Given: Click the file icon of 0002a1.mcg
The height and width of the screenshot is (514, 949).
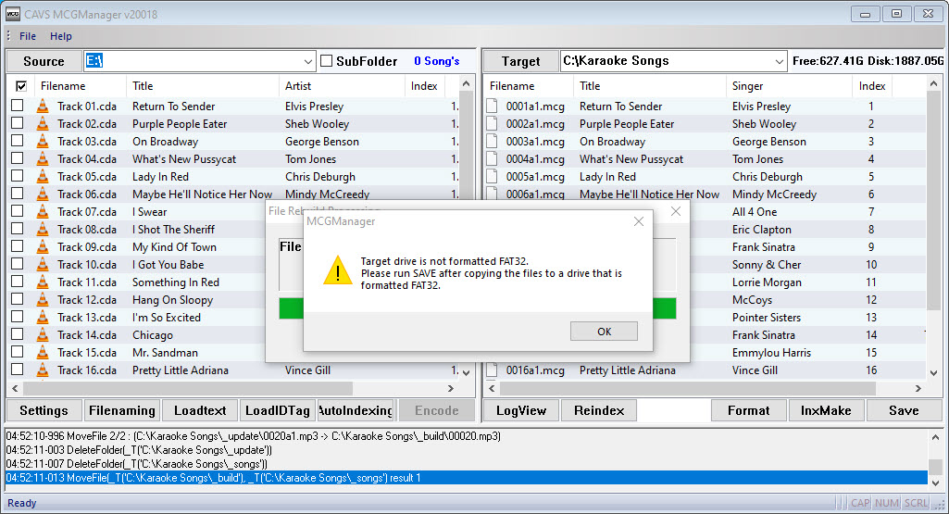Looking at the screenshot, I should pos(492,123).
